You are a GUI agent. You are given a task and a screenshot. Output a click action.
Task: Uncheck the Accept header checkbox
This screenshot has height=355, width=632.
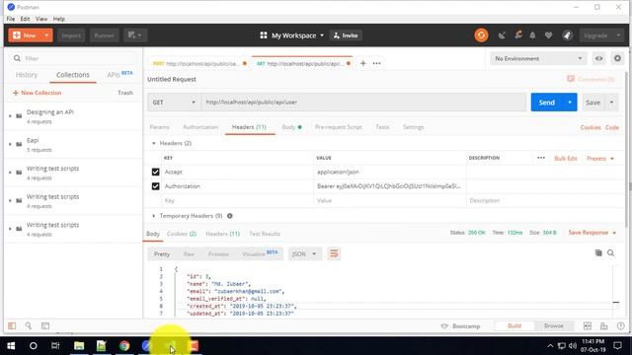pyautogui.click(x=156, y=172)
